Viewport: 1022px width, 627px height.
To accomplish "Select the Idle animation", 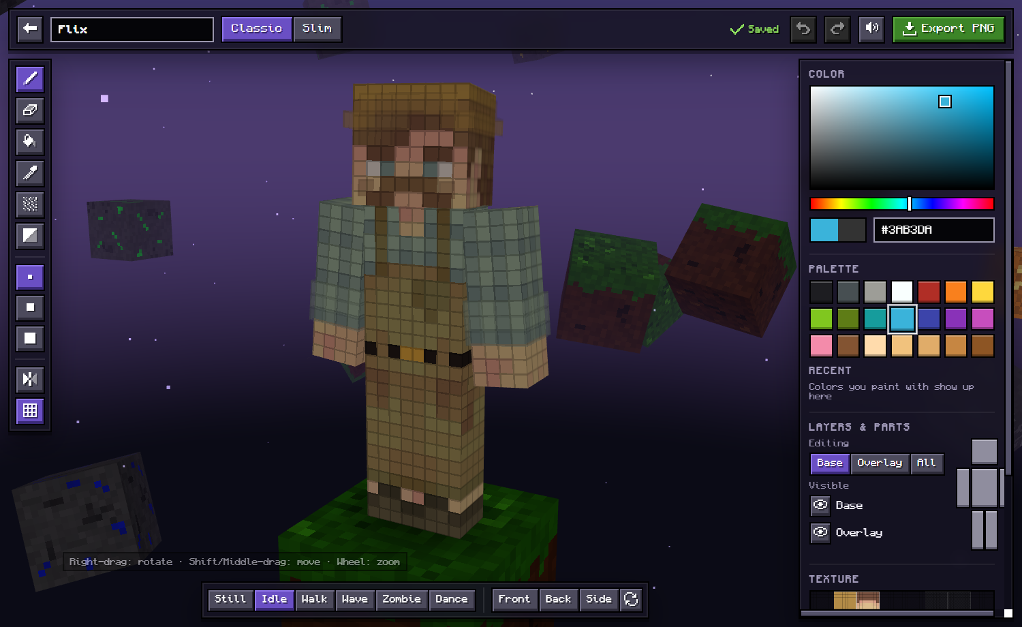I will (275, 600).
